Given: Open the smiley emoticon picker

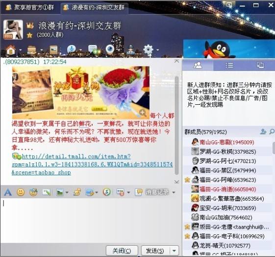Looking at the screenshot, I should click(21, 192).
